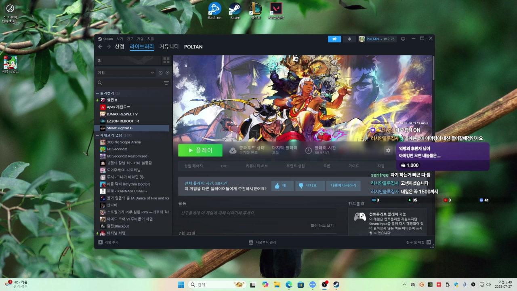The height and width of the screenshot is (291, 517).
Task: Open the 피망 뉴맞고 desktop icon
Action: [x=10, y=64]
